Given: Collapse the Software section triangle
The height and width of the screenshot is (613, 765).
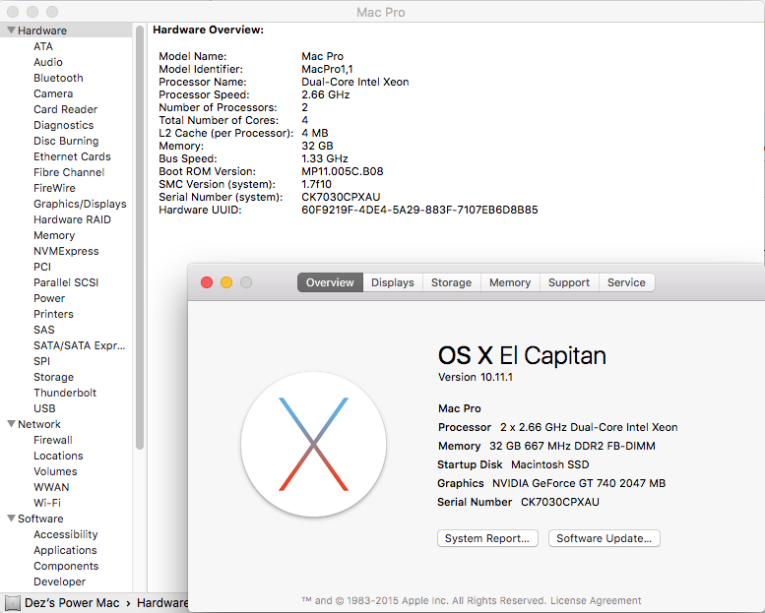Looking at the screenshot, I should click(x=11, y=519).
